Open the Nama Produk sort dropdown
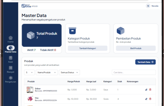This screenshot has width=164, height=106. tap(47, 72)
